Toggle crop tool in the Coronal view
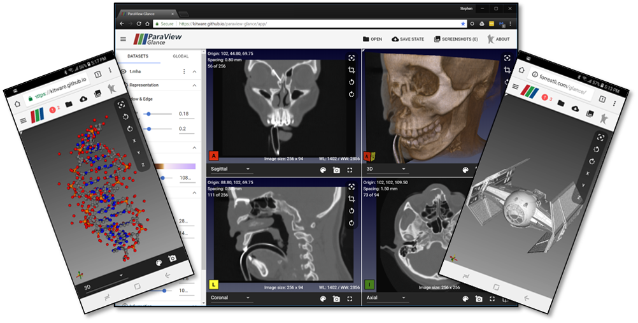Image resolution: width=638 pixels, height=323 pixels. pyautogui.click(x=351, y=199)
